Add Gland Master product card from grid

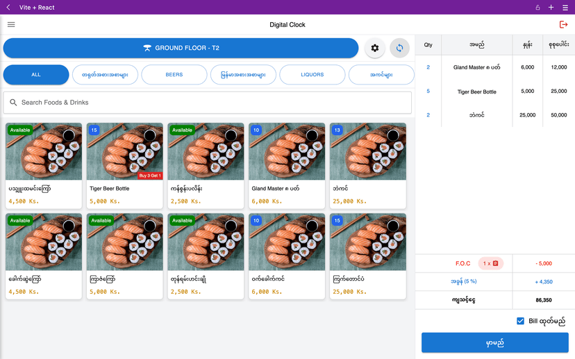(x=287, y=166)
